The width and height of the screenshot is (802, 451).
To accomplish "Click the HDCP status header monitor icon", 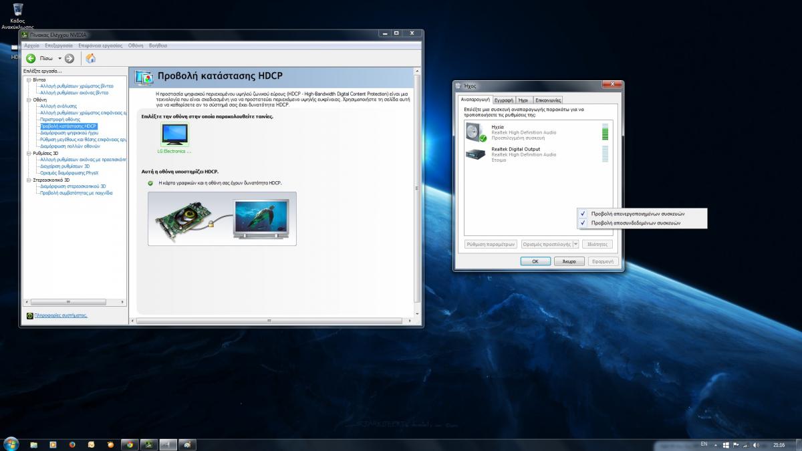I will 144,78.
